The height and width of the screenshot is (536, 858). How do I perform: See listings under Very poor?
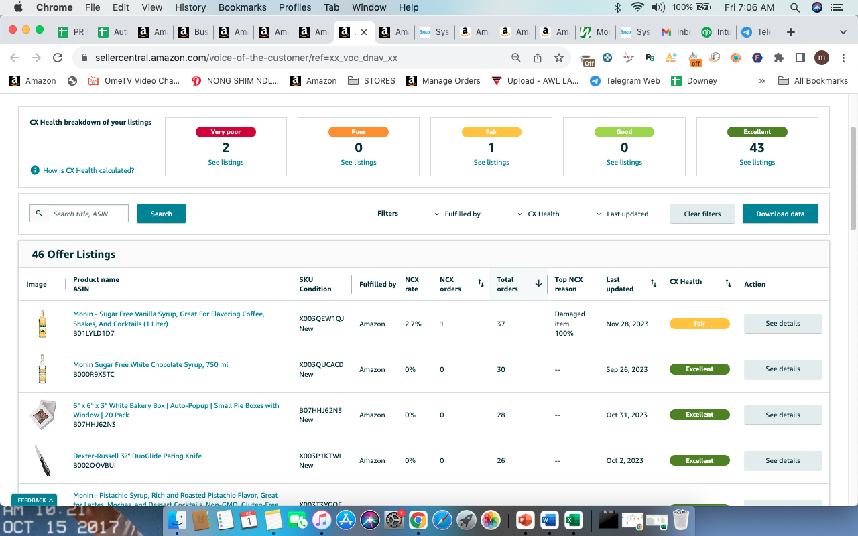pos(226,163)
